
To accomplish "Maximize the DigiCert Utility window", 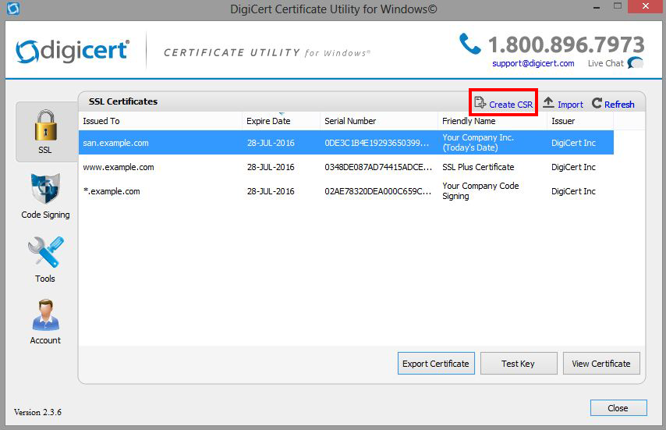I will pos(618,6).
